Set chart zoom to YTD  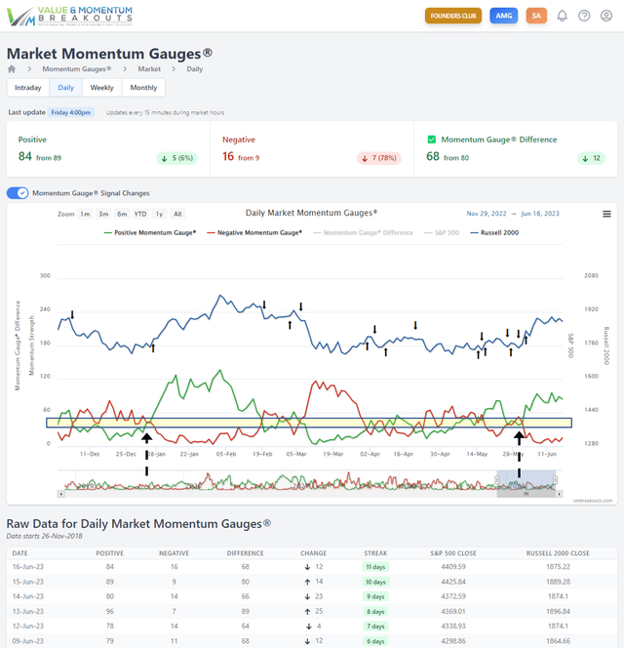click(140, 214)
